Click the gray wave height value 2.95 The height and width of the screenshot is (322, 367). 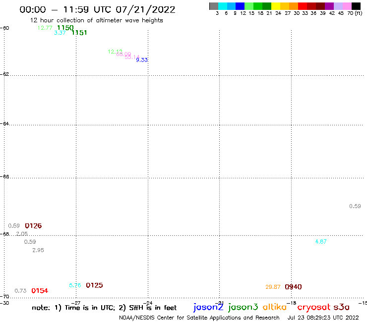point(38,250)
